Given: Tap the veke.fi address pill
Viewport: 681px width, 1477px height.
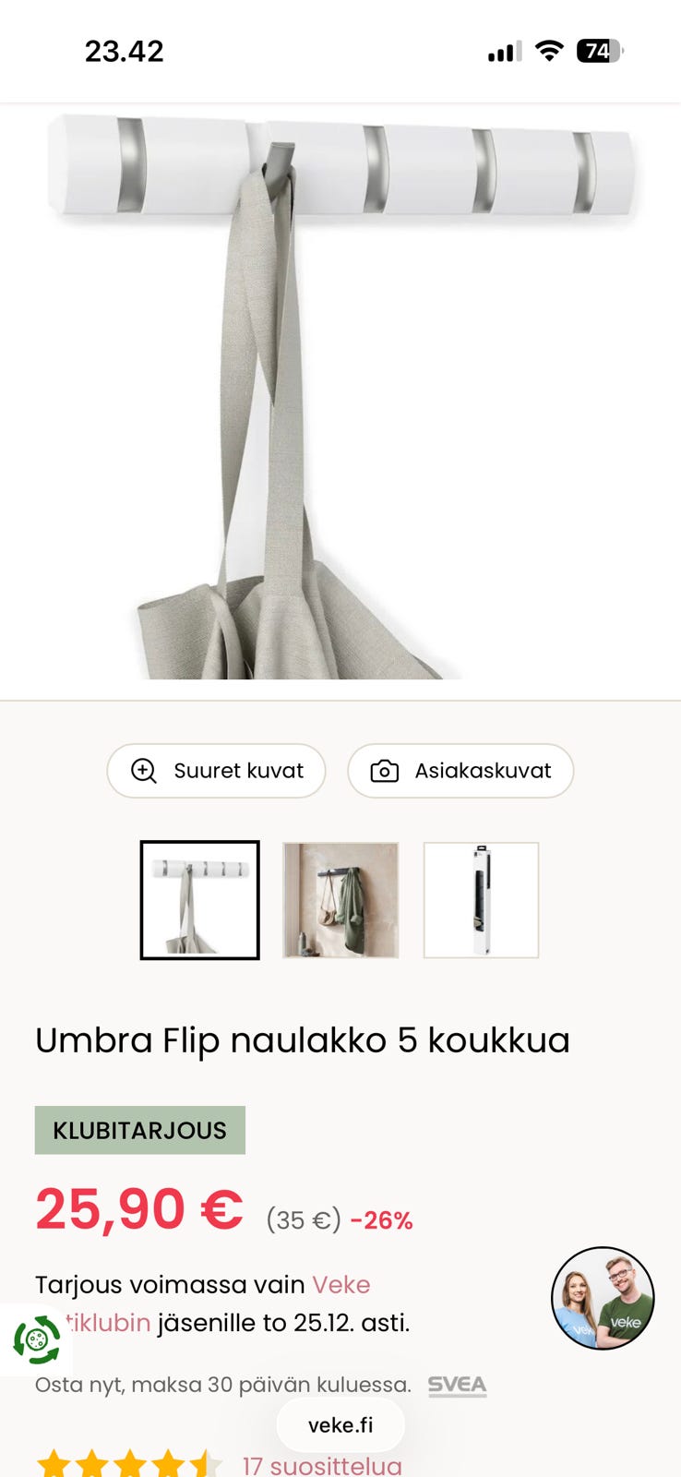Looking at the screenshot, I should [340, 1424].
